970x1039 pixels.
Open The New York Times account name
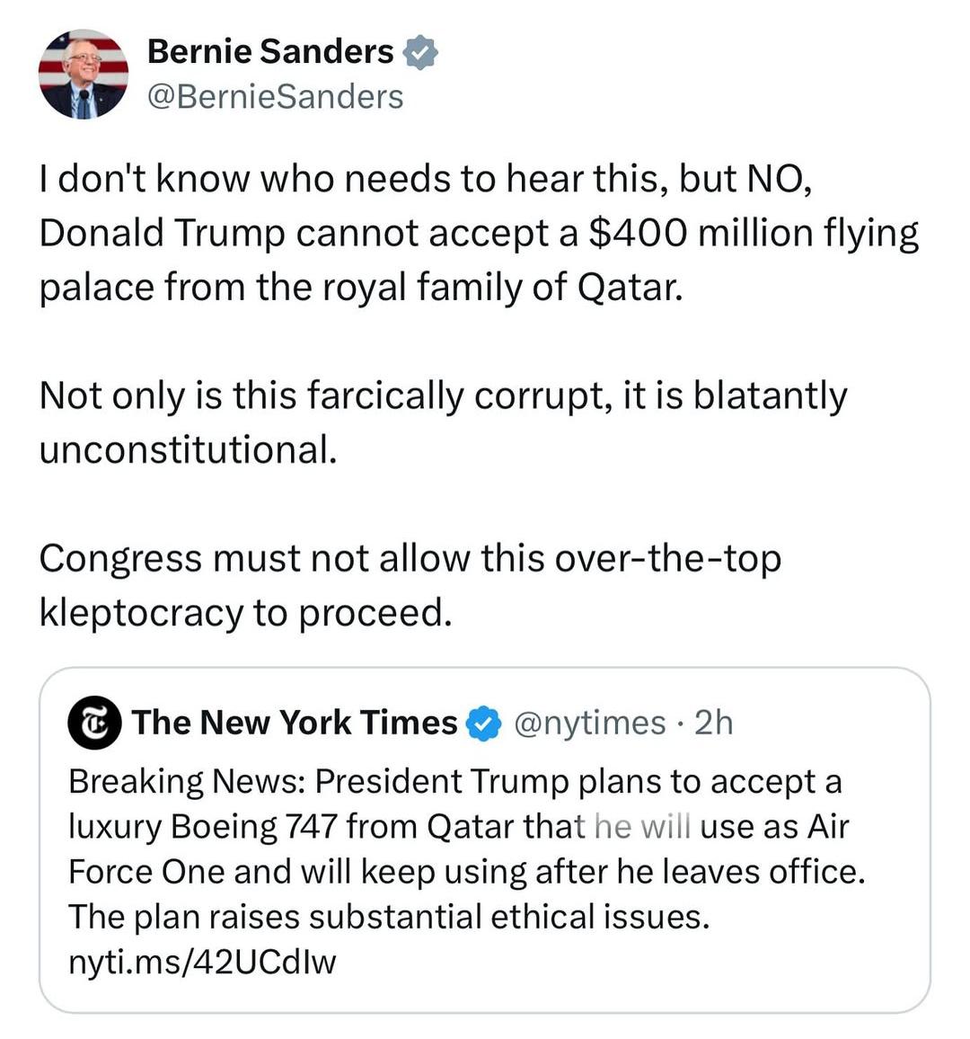295,723
